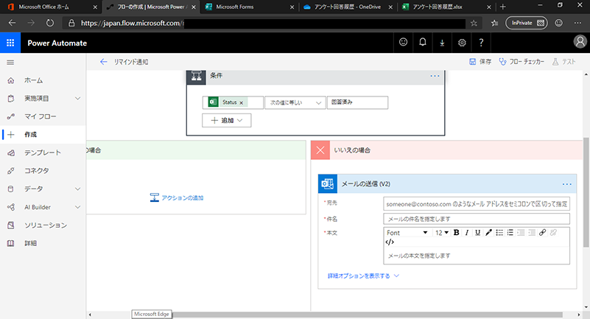
Task: Click the テスト button
Action: (563, 62)
